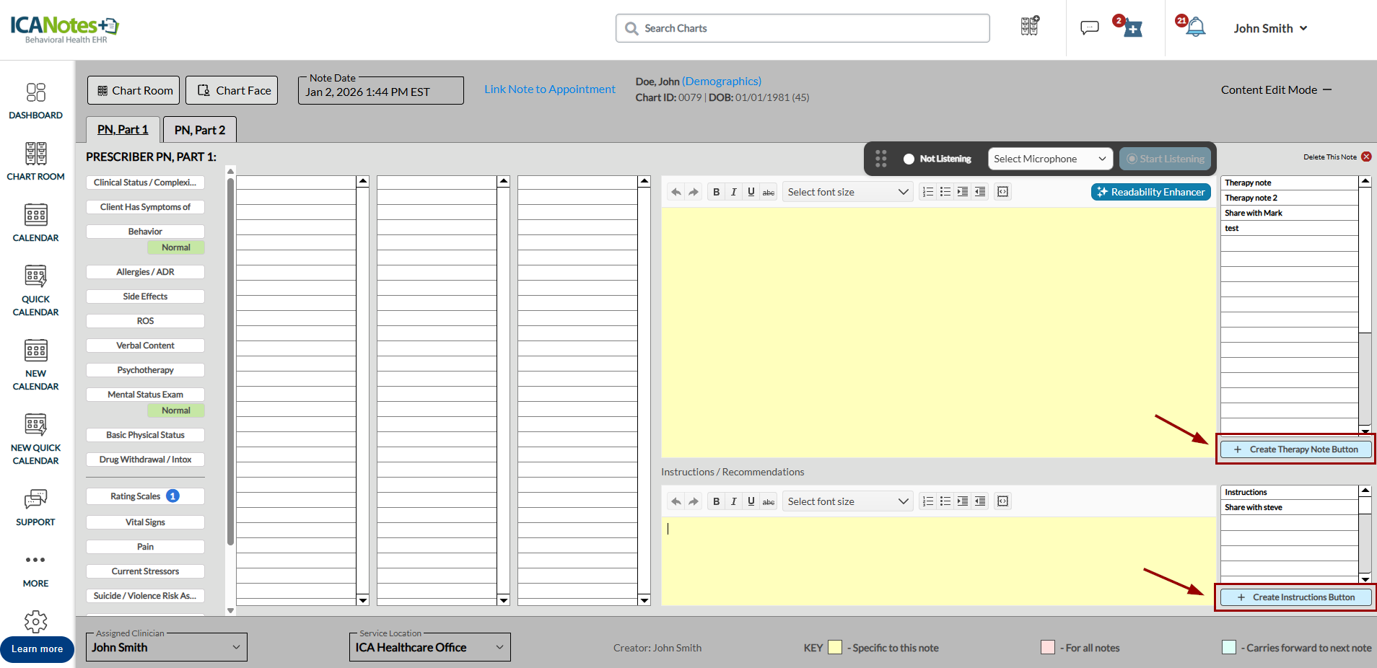This screenshot has height=668, width=1377.
Task: Open the Dashboard from the sidebar
Action: tap(35, 101)
